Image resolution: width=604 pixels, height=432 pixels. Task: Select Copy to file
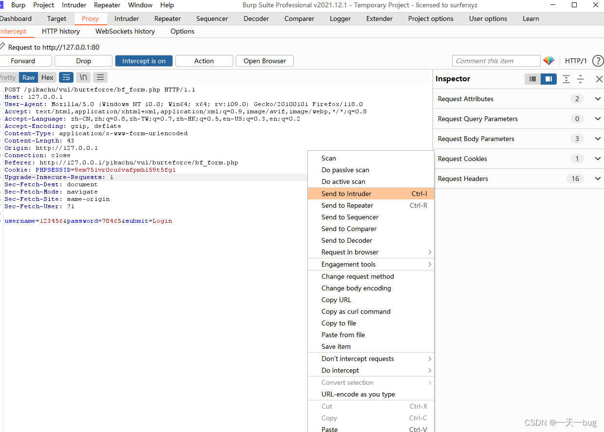(371, 323)
